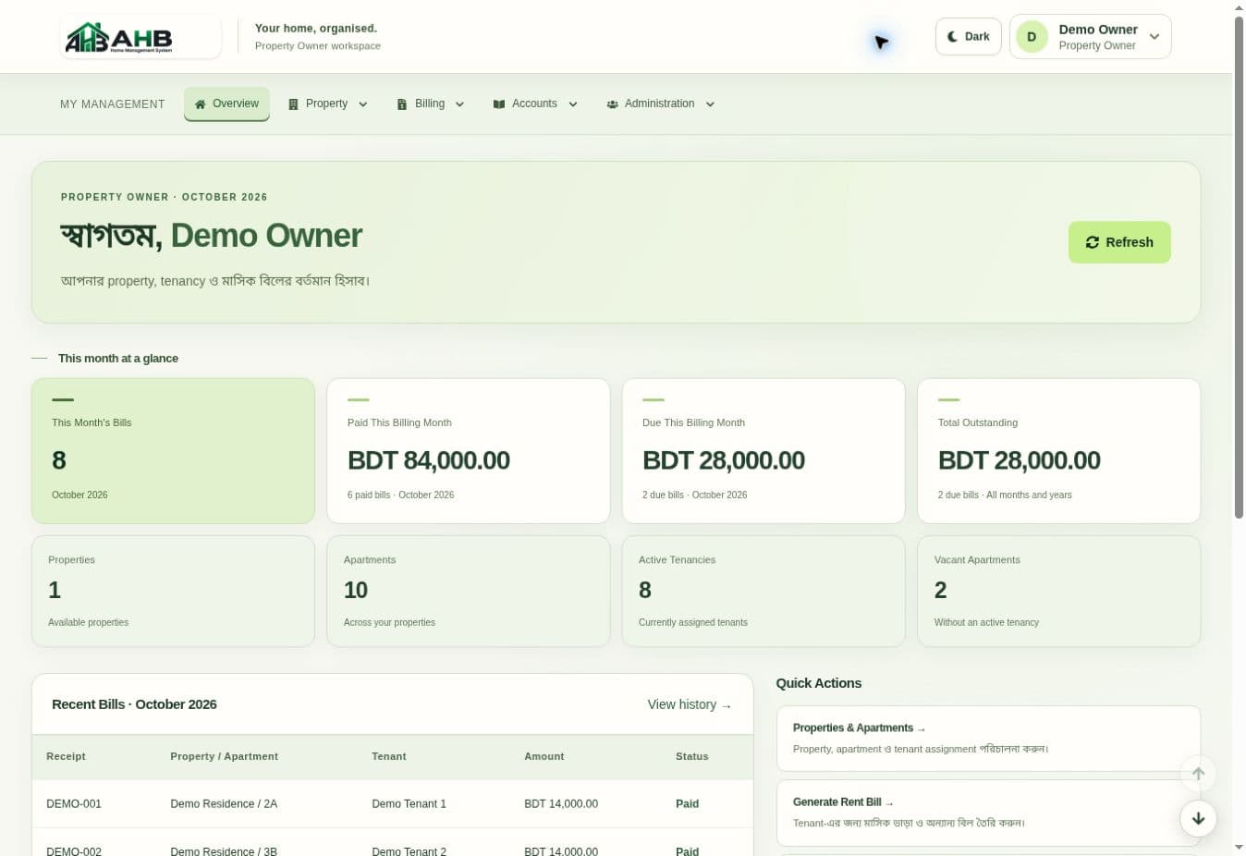Click the book icon beside Accounts
The height and width of the screenshot is (856, 1246).
499,104
